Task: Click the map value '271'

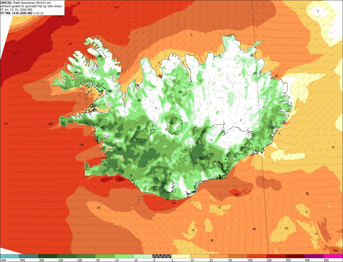Action: pos(15,54)
